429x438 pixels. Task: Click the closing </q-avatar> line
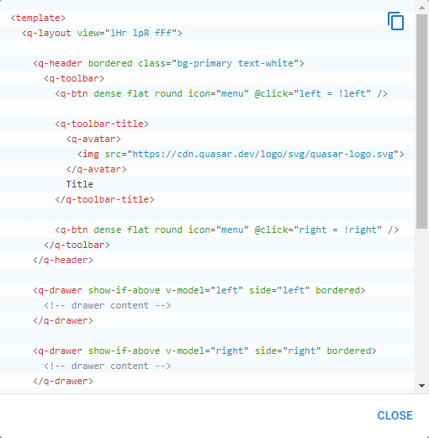(x=96, y=169)
